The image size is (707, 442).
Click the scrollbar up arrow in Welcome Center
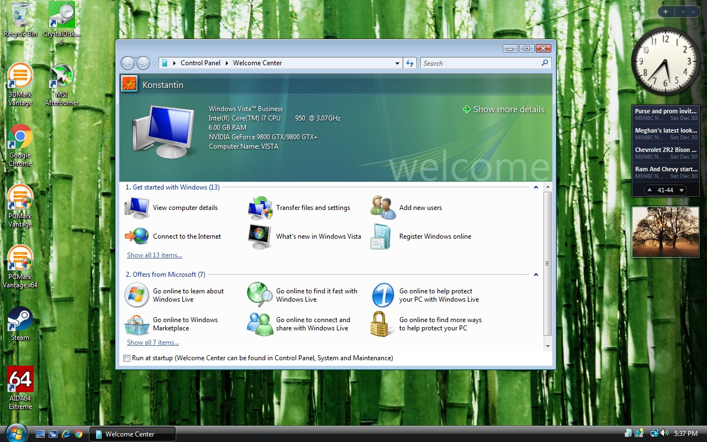tap(547, 187)
